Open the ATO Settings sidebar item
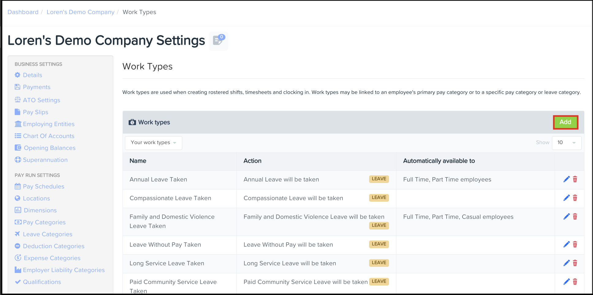593x295 pixels. click(x=41, y=100)
